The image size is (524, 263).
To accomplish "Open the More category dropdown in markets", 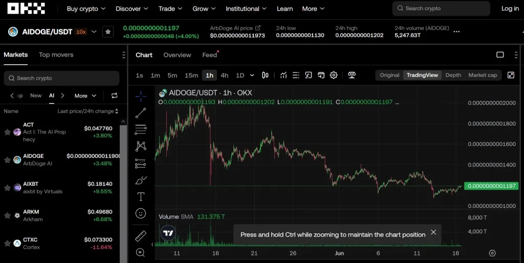I will point(85,95).
